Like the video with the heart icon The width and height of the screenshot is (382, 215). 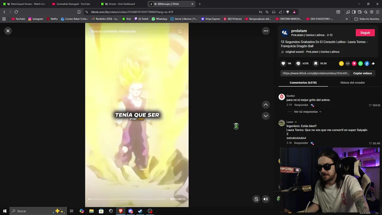point(283,63)
